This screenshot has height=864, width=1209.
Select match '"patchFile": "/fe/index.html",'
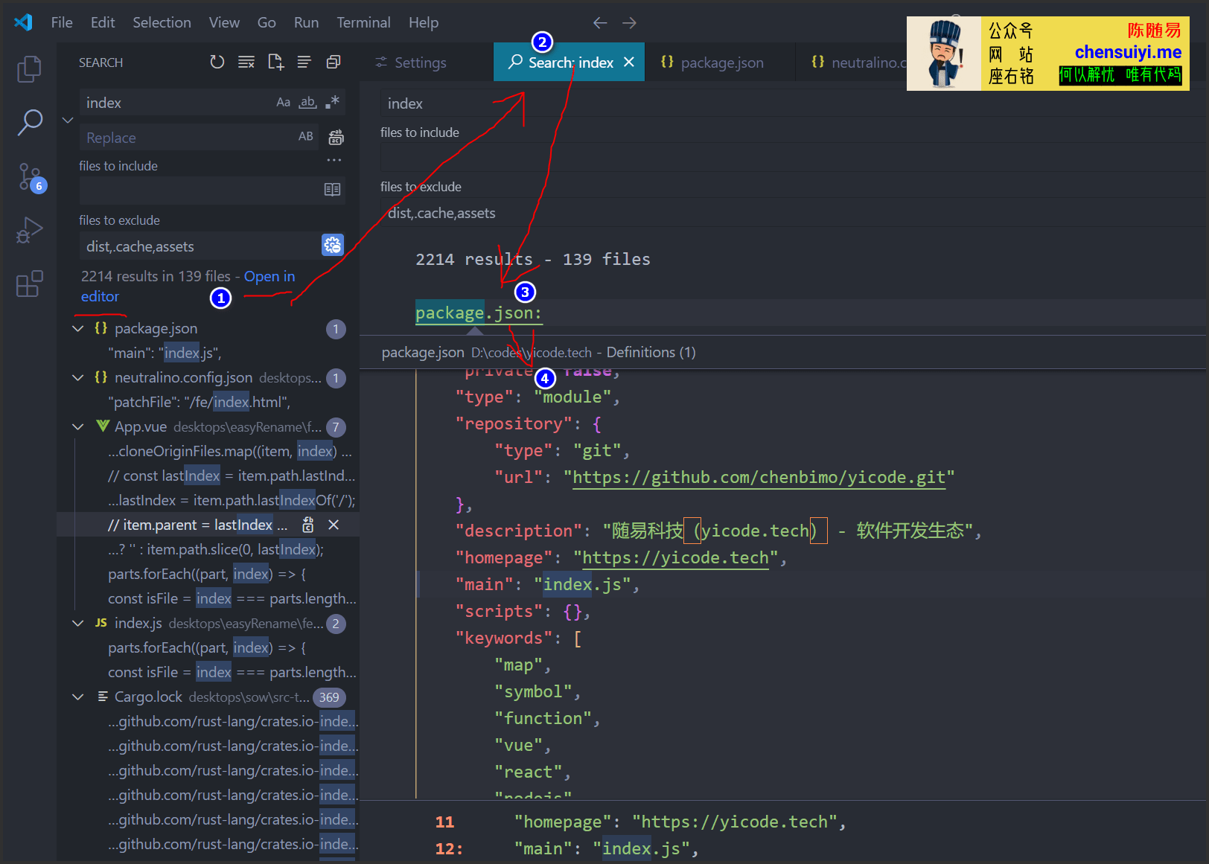pyautogui.click(x=199, y=402)
